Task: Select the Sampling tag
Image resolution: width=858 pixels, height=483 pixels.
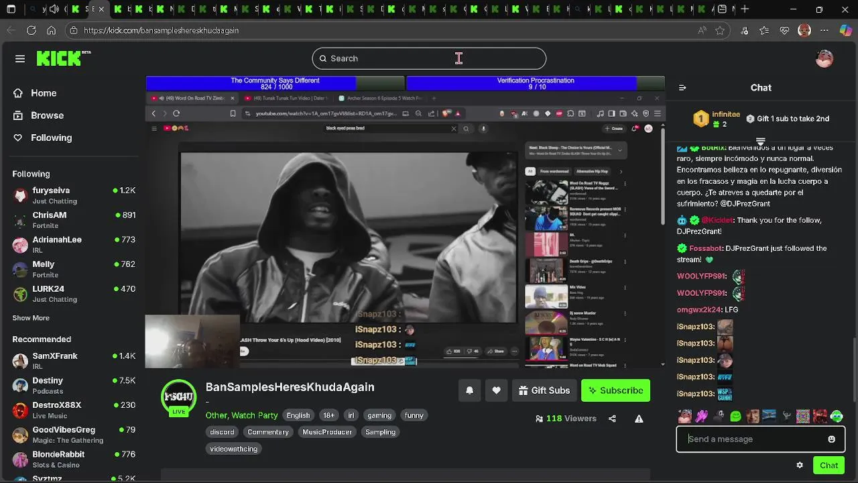Action: click(380, 432)
